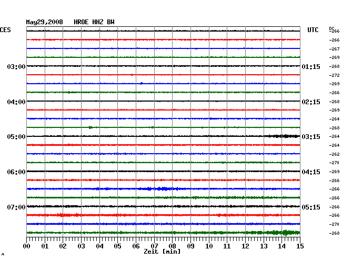Click minute tick label 15

[300, 246]
